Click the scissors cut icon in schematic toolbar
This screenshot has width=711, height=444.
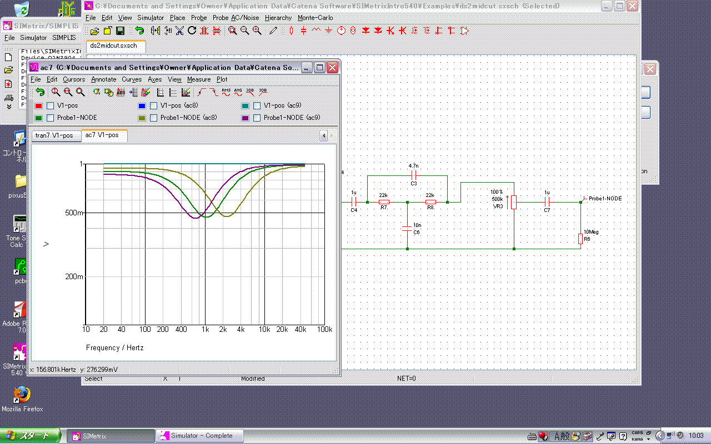tap(179, 31)
